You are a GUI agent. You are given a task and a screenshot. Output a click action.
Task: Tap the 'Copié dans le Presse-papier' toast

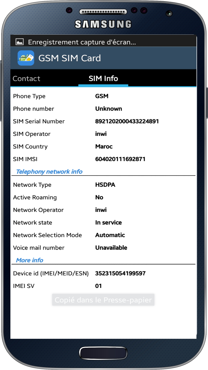103,300
